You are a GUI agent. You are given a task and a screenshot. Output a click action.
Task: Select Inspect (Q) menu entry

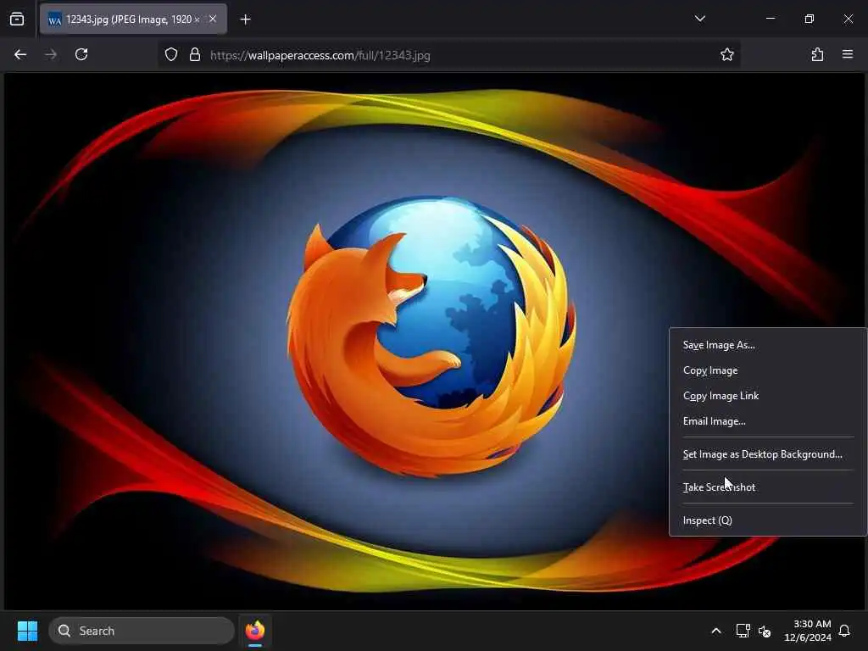(x=767, y=520)
